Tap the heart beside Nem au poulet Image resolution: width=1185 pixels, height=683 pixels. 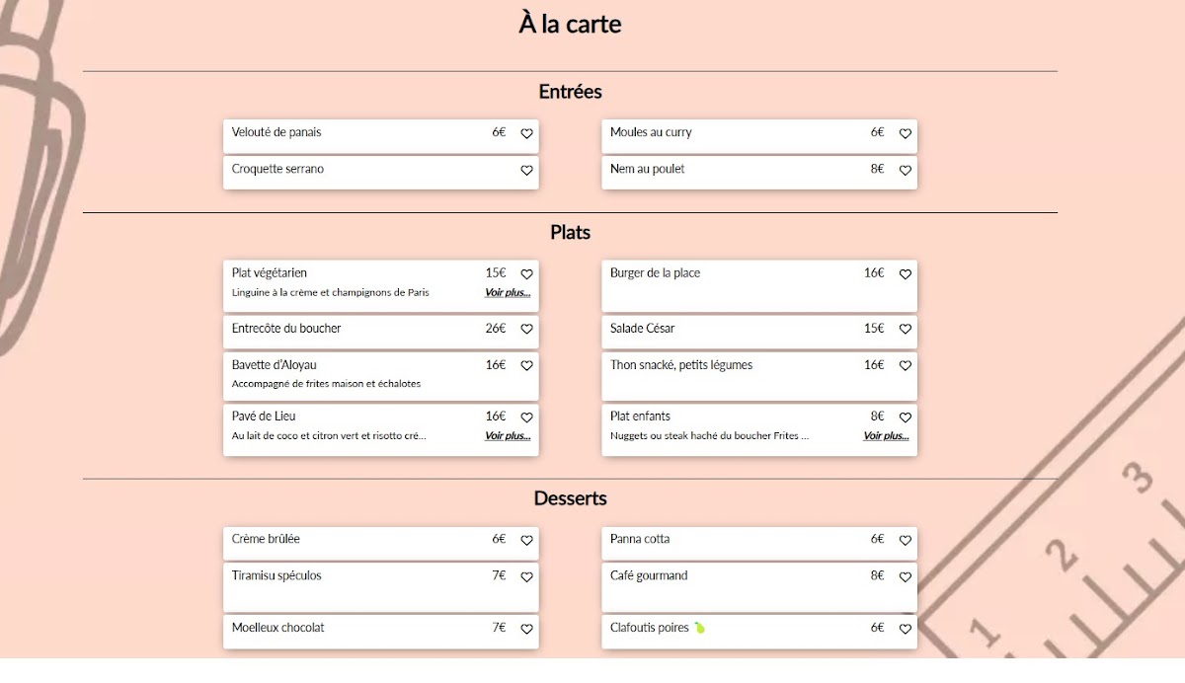(x=905, y=170)
